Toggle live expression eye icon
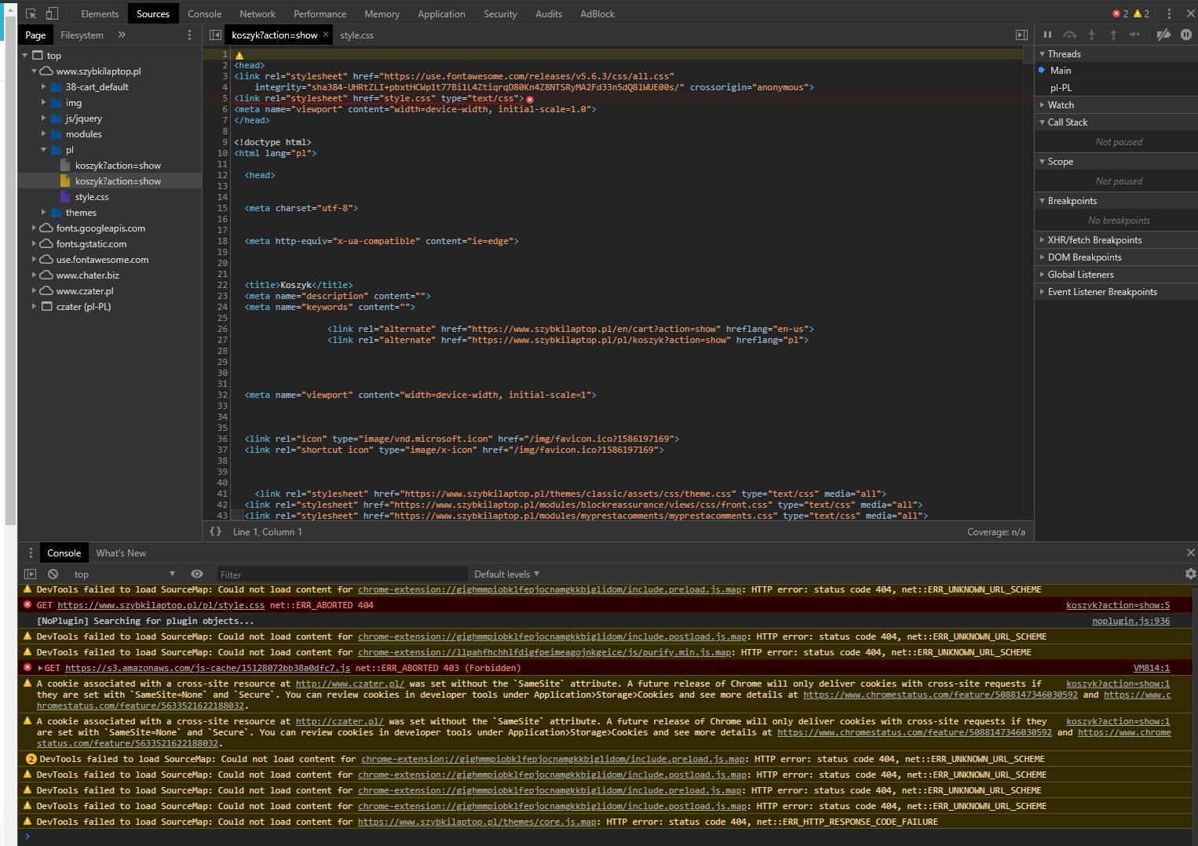The height and width of the screenshot is (846, 1198). click(197, 574)
